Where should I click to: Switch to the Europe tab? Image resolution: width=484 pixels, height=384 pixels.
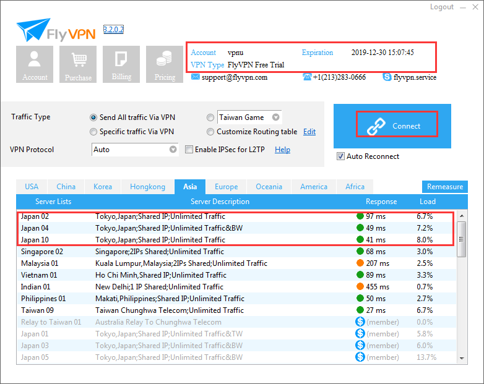227,187
